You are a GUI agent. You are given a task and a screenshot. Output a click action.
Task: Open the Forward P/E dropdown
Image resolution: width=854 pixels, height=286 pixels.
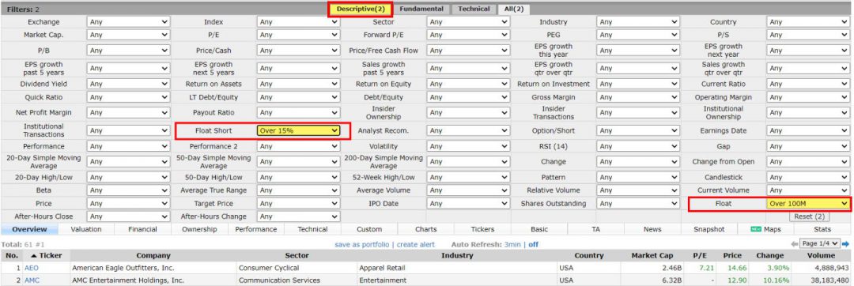click(x=468, y=35)
